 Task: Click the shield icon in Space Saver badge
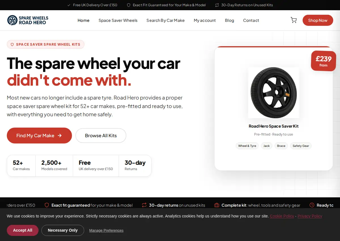pyautogui.click(x=12, y=45)
